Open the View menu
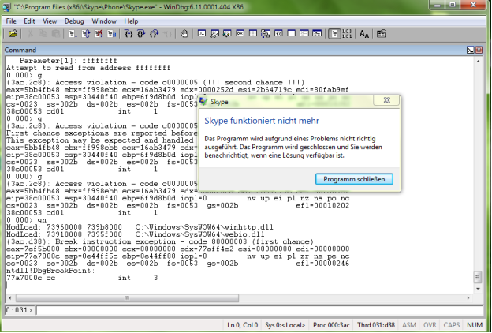This screenshot has width=492, height=333. [x=50, y=21]
